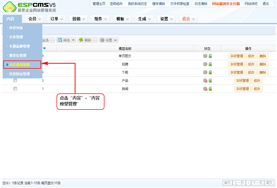This screenshot has width=277, height=188.
Task: Open the 设置 toolbar dropdown
Action: tap(108, 40)
